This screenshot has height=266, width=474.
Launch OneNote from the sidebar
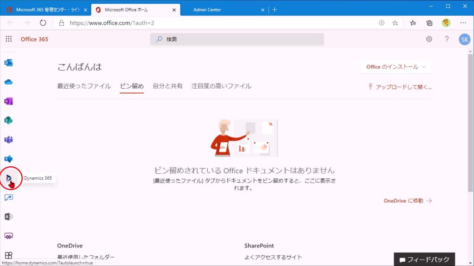coord(8,101)
